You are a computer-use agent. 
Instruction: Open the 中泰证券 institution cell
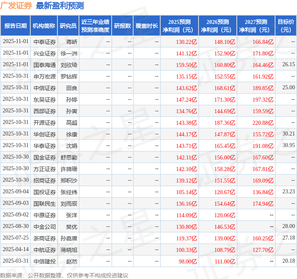45,41
